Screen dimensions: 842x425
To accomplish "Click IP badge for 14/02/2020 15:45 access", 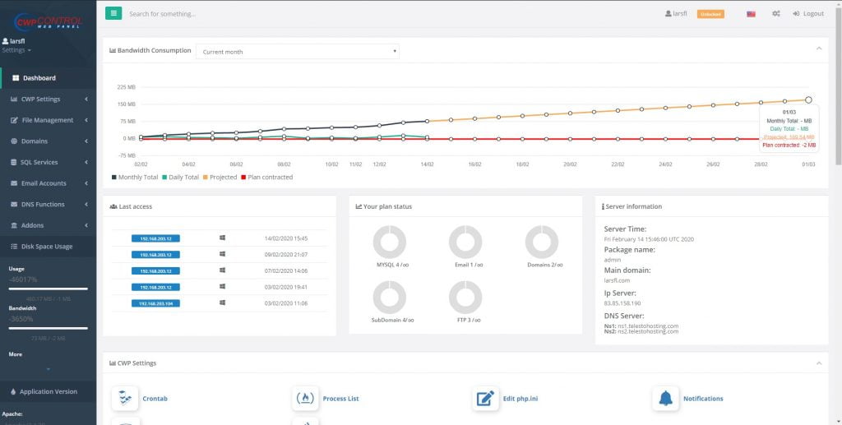I will 155,238.
